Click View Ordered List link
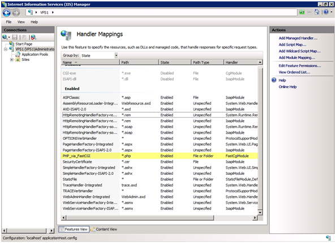Viewport: 336px width, 243px height. click(294, 72)
